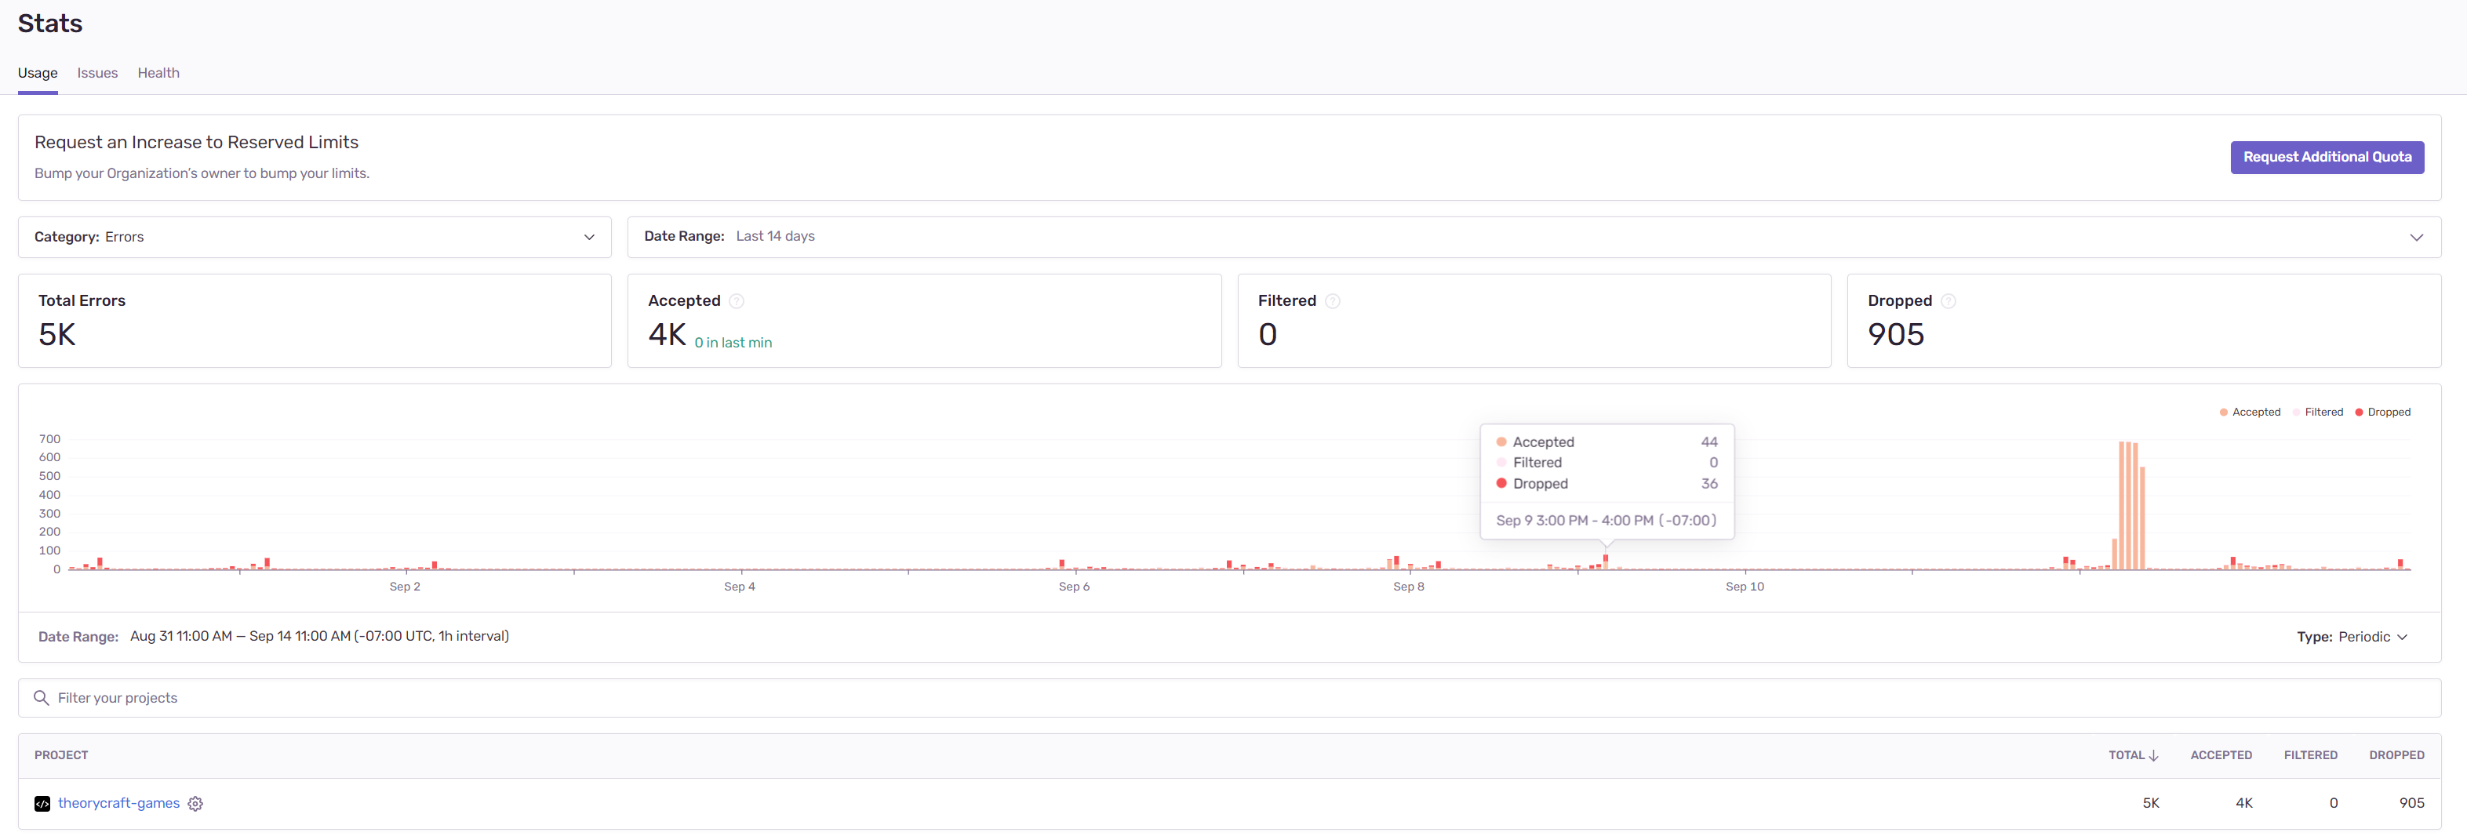The width and height of the screenshot is (2467, 836).
Task: Expand the Date Range Last 14 days selector
Action: pos(1534,237)
